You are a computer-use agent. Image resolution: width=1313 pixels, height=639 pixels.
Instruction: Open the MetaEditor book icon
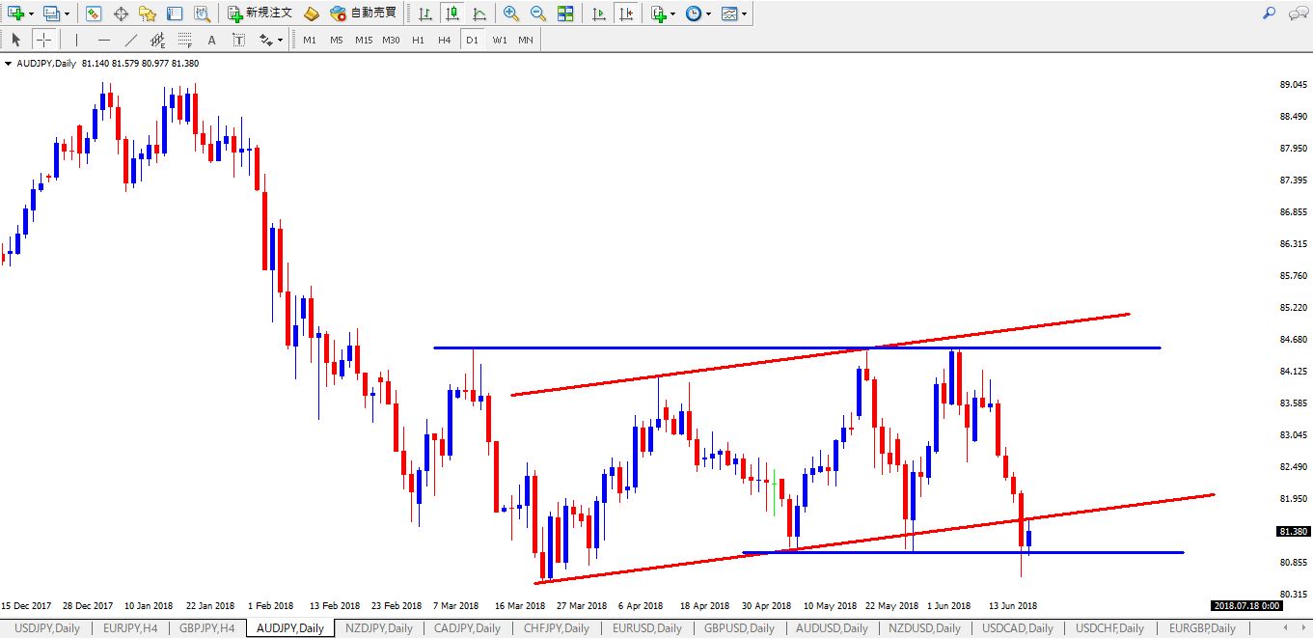[312, 14]
